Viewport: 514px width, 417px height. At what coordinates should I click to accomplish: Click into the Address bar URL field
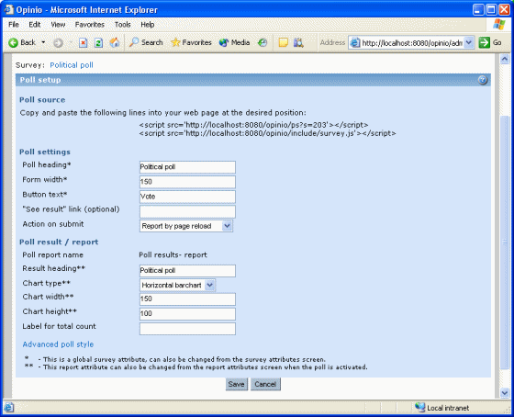click(412, 43)
